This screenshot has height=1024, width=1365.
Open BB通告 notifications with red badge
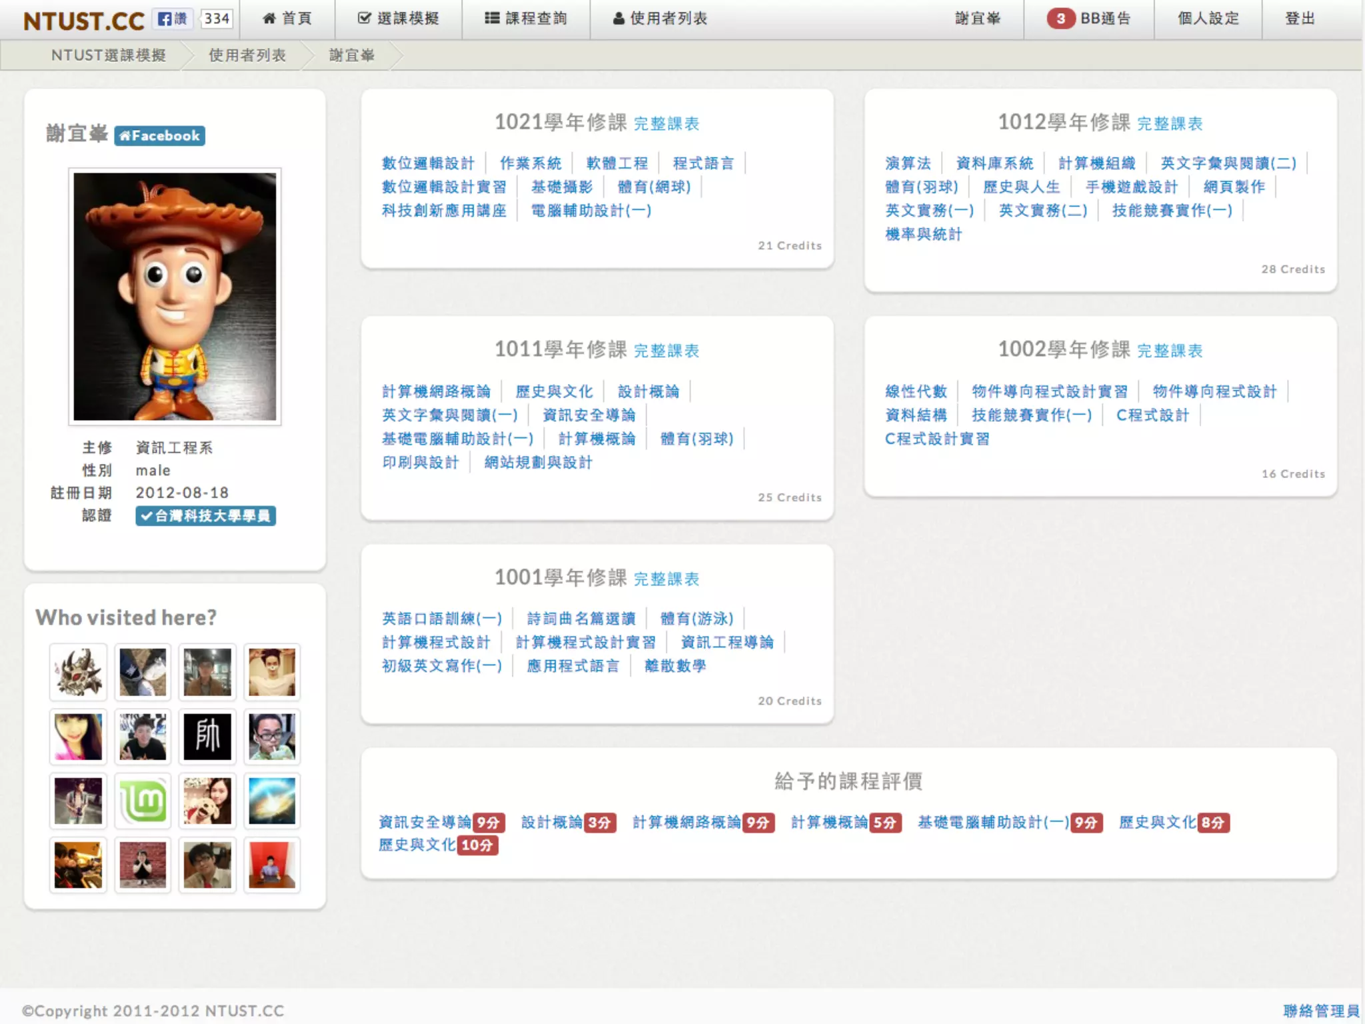pyautogui.click(x=1089, y=19)
